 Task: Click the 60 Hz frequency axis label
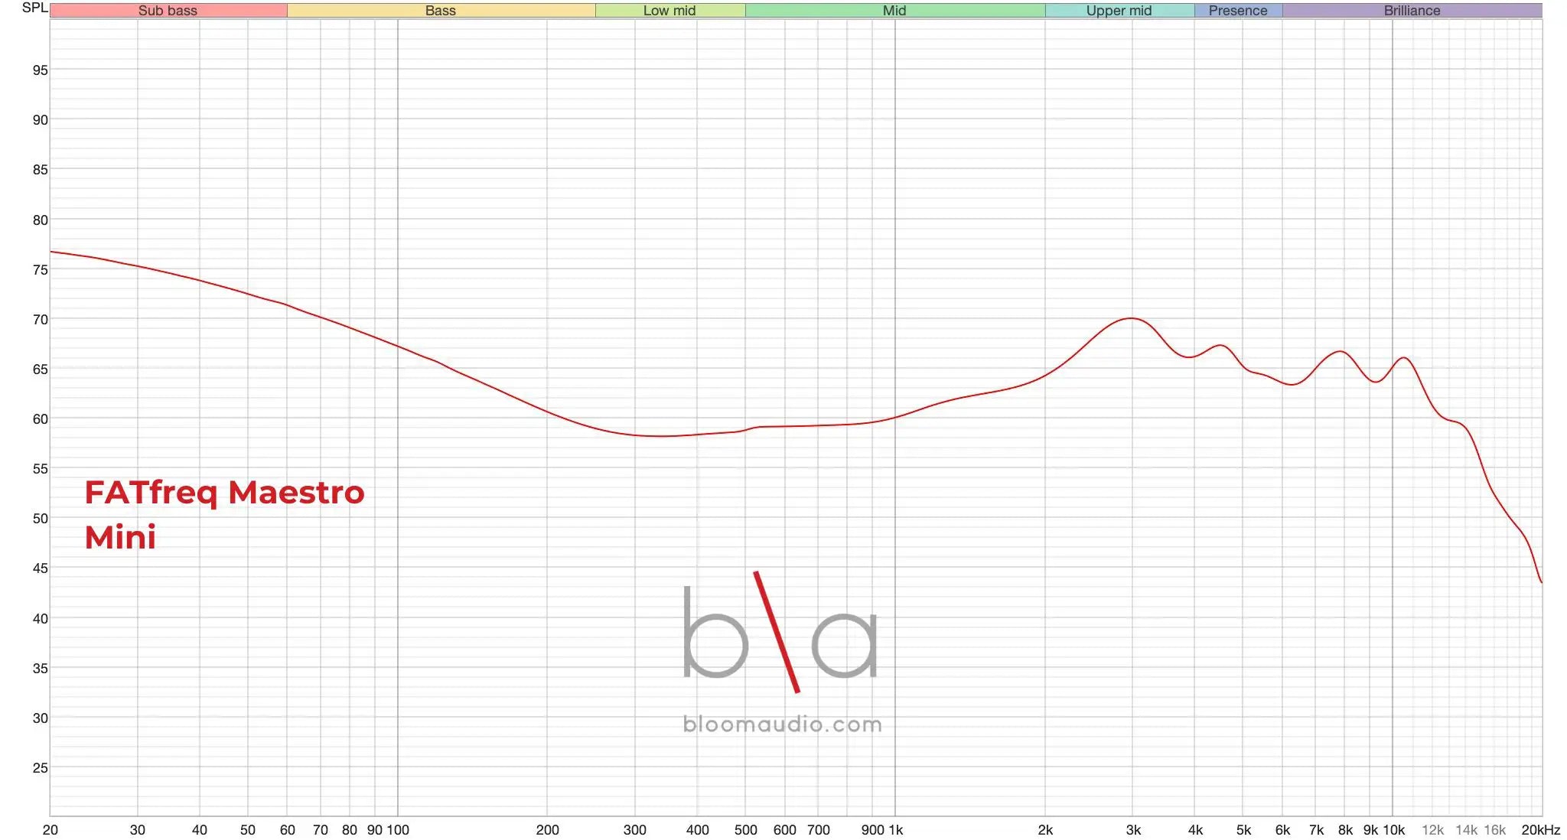288,830
